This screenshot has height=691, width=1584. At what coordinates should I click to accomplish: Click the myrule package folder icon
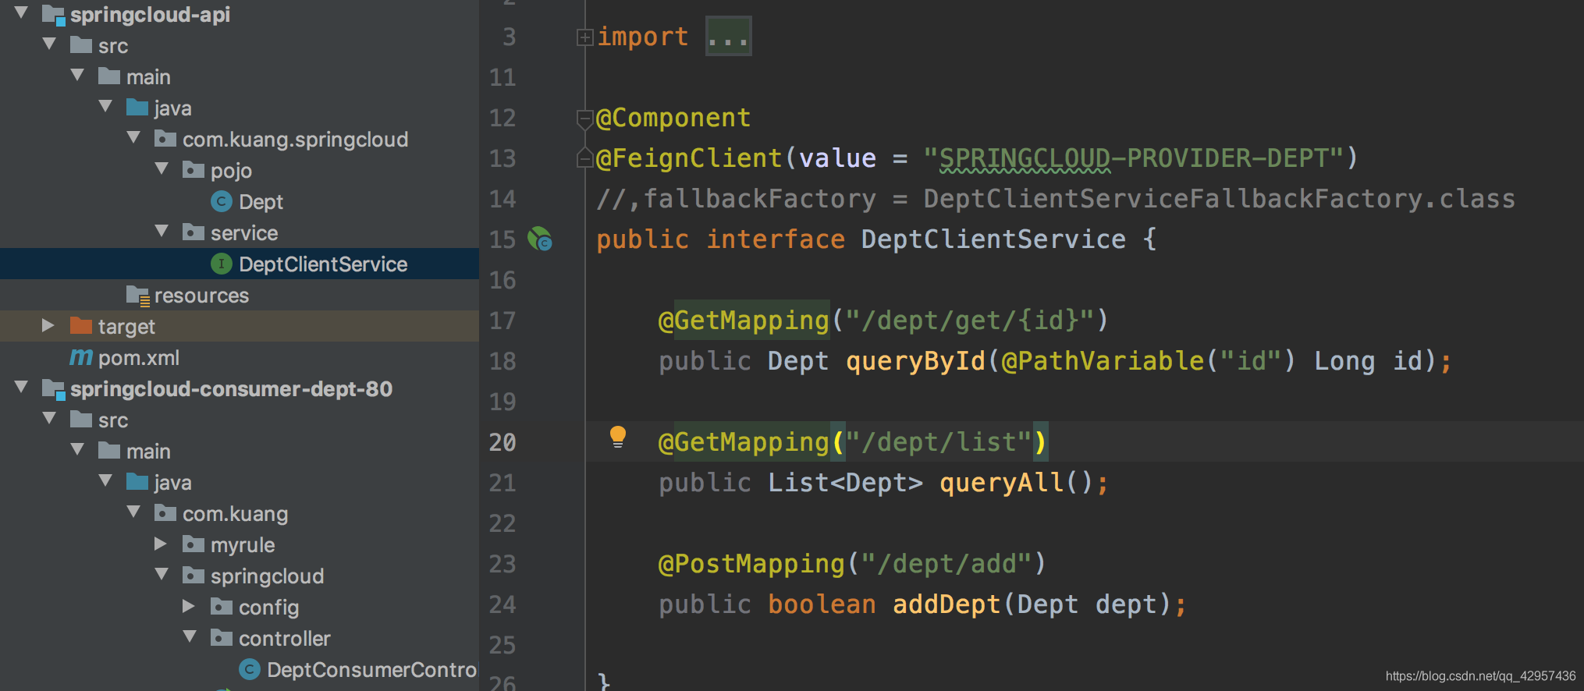194,544
